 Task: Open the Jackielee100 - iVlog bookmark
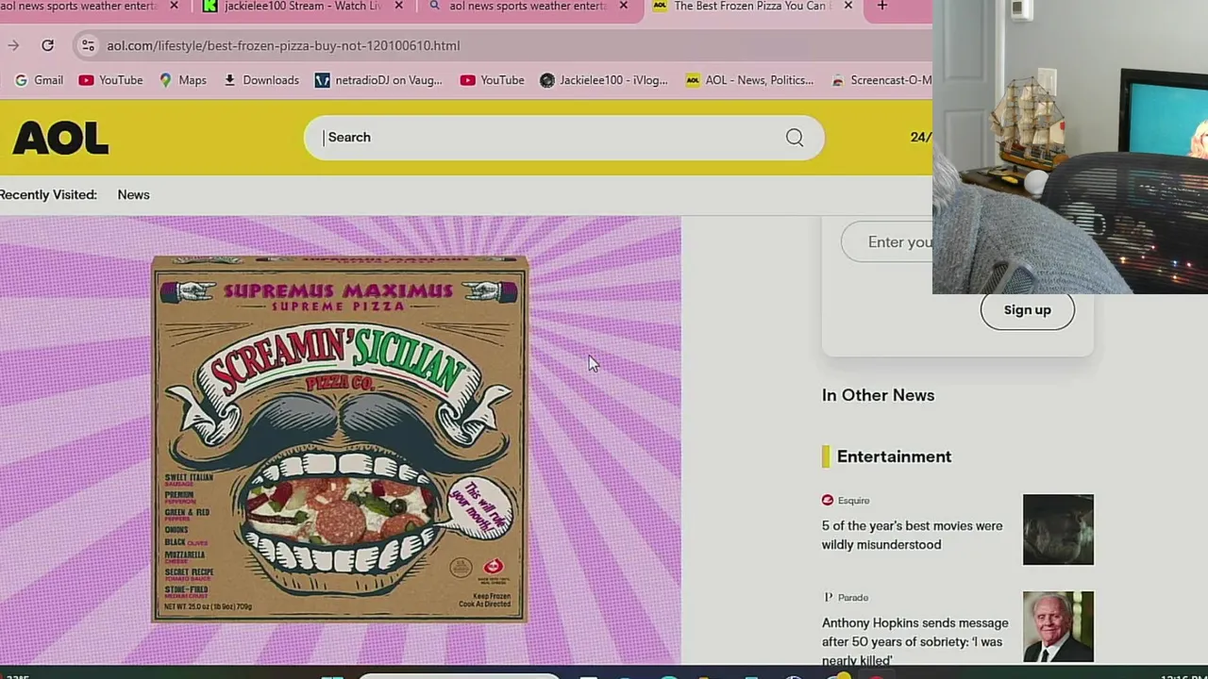click(x=603, y=80)
